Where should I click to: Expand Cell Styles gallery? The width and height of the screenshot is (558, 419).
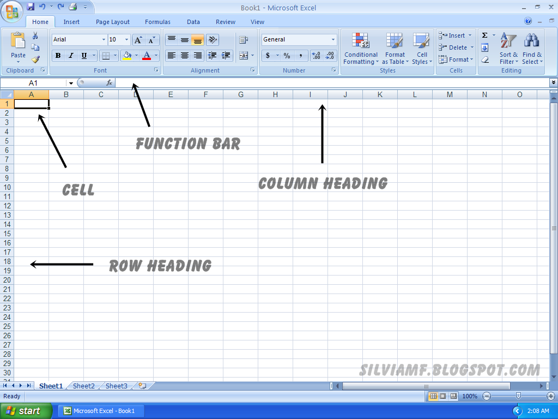pyautogui.click(x=422, y=49)
